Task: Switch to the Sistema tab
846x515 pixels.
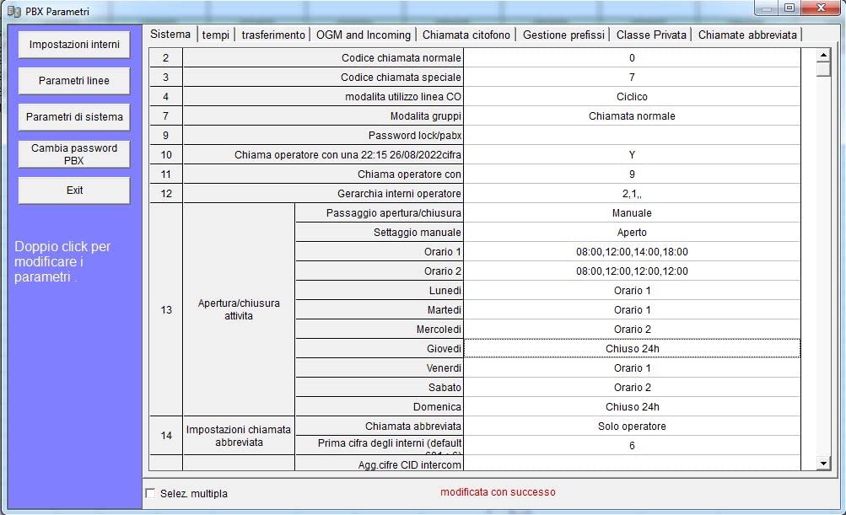Action: click(x=170, y=34)
